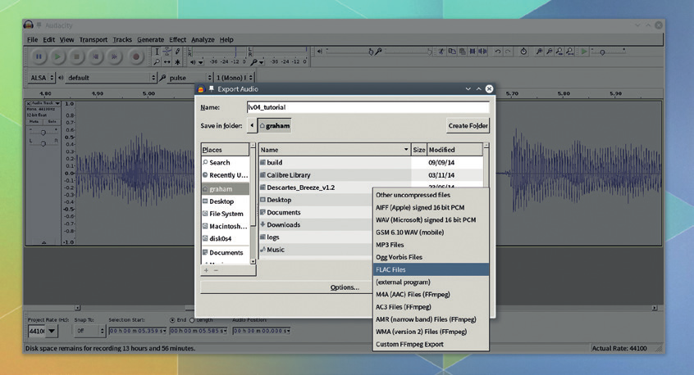This screenshot has width=694, height=375.
Task: Click the green Play transport button
Action: 57,56
